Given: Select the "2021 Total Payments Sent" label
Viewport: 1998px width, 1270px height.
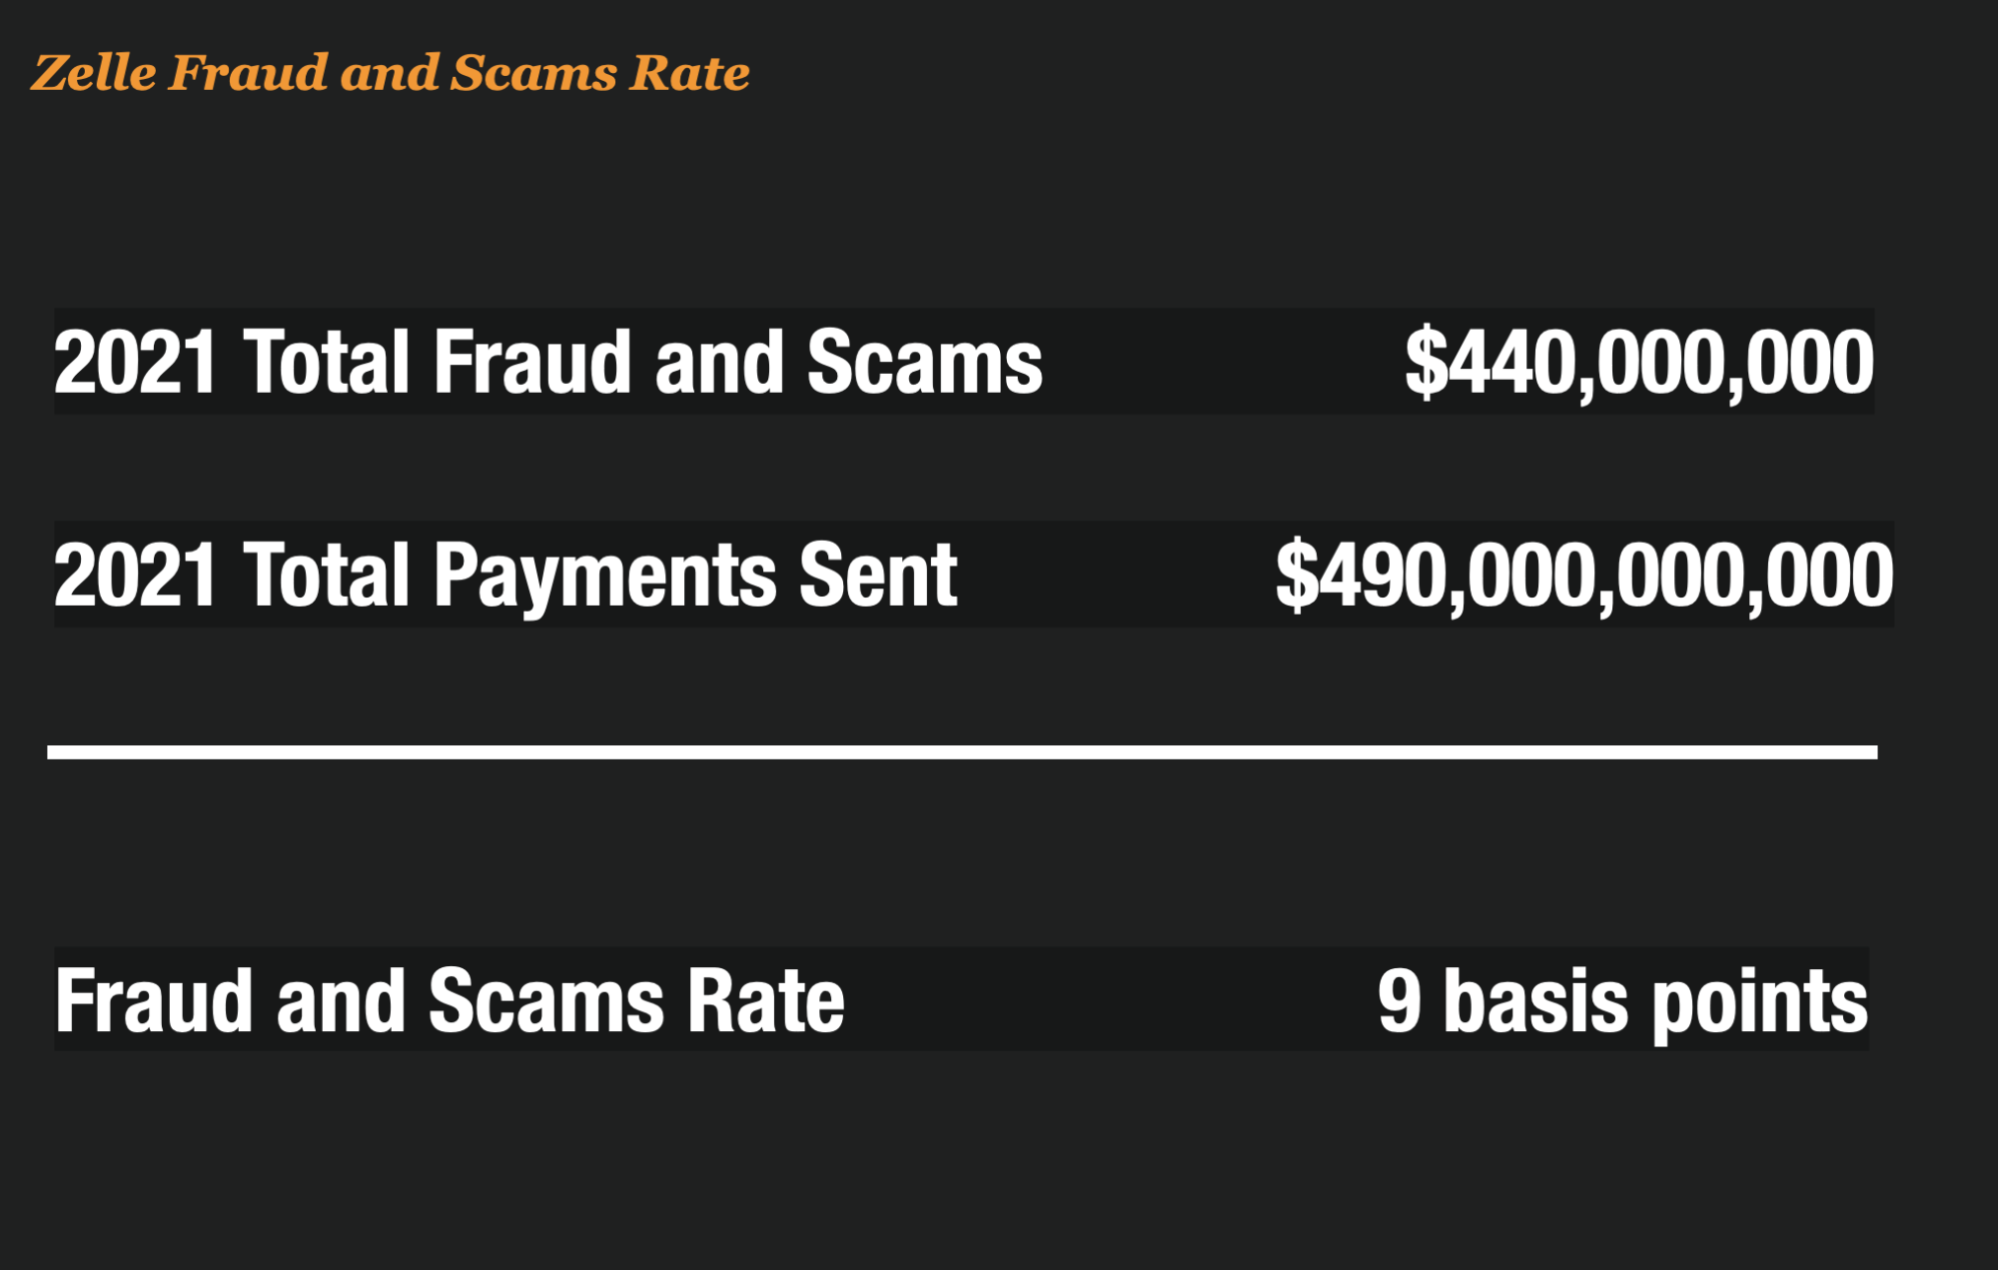Looking at the screenshot, I should point(505,575).
